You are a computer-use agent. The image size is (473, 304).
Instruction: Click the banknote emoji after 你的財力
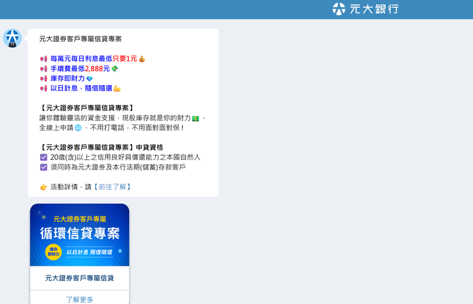click(x=195, y=118)
